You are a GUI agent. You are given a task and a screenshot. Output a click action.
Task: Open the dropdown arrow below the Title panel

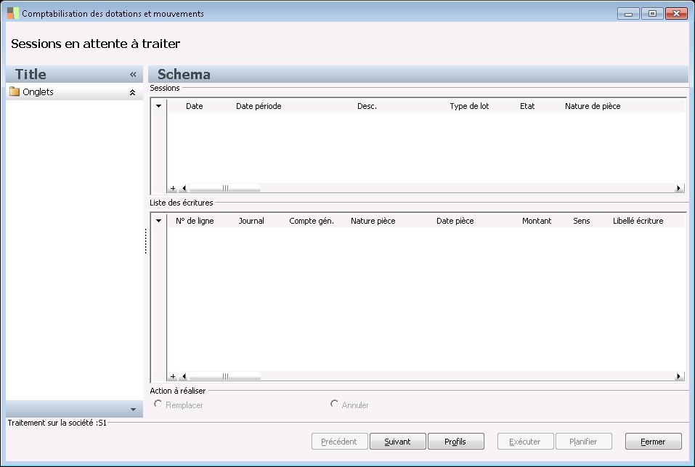click(133, 410)
